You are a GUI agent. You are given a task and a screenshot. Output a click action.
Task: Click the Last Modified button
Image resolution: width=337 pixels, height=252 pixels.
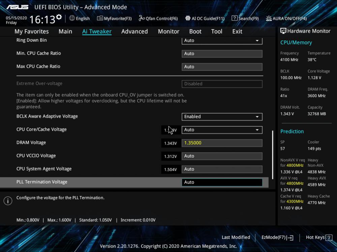(x=236, y=237)
